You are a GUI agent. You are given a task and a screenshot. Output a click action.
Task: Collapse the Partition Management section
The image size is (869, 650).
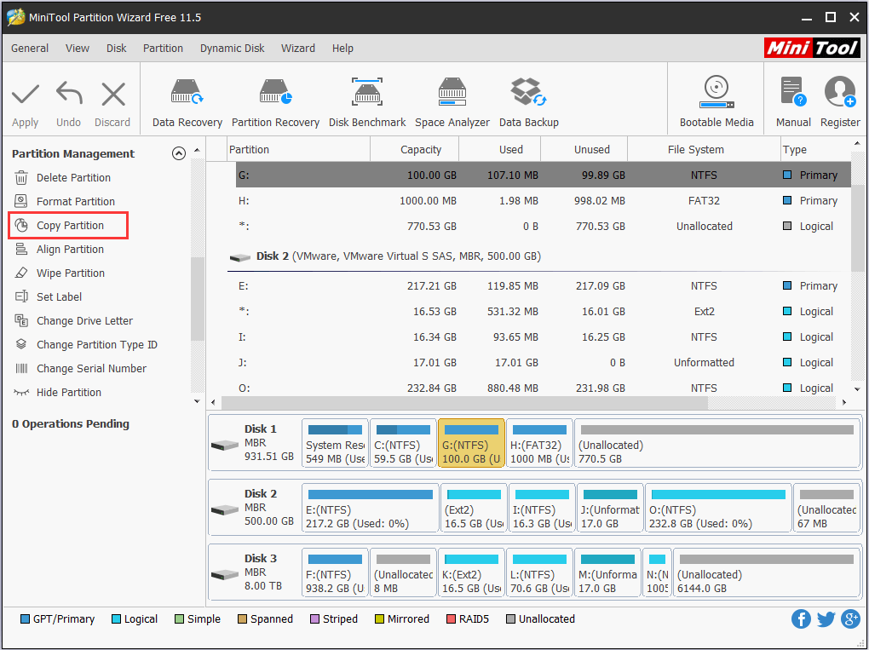tap(178, 153)
